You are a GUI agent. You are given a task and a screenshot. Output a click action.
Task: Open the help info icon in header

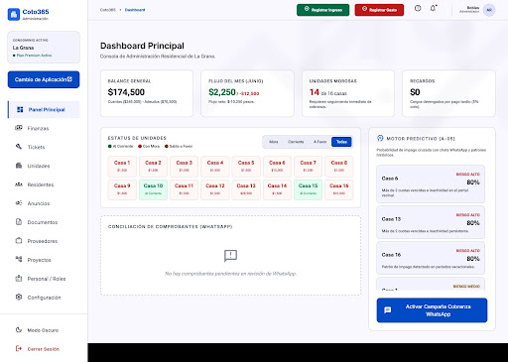coord(418,8)
